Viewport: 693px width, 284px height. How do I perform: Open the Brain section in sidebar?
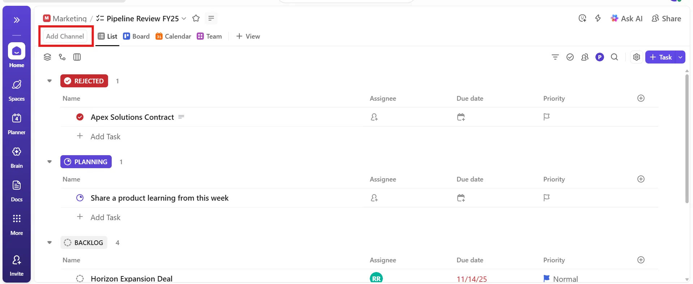click(x=17, y=157)
